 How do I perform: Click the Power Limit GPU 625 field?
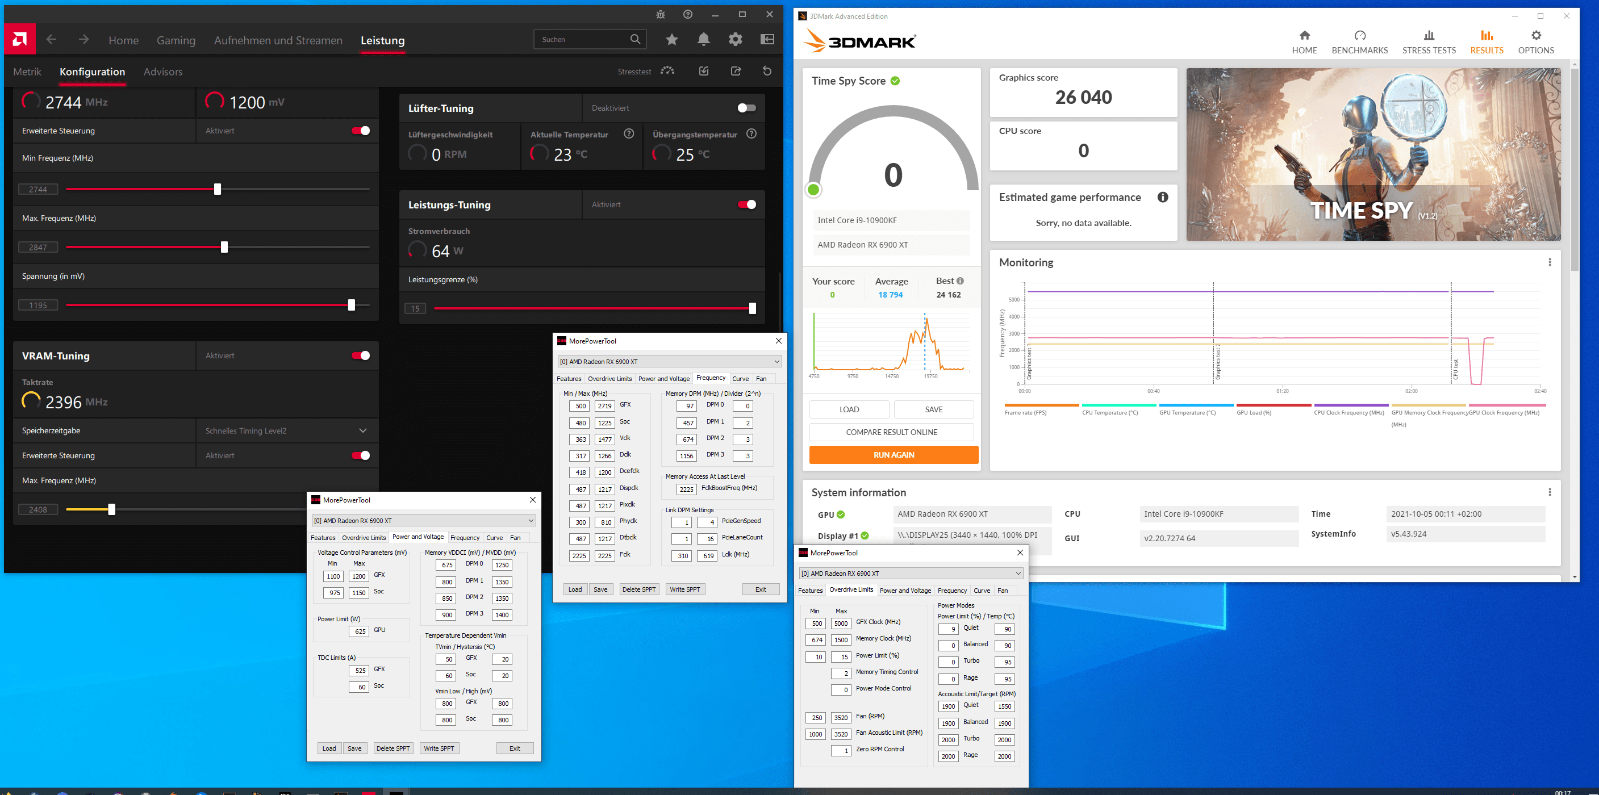point(360,631)
